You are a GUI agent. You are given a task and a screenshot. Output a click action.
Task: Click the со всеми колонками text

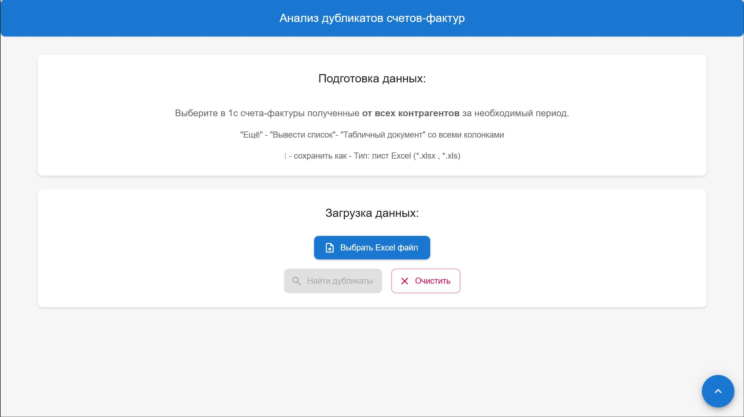tap(466, 135)
